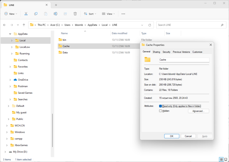Select Saved Games in sidebar
This screenshot has height=162, width=229.
click(x=25, y=93)
